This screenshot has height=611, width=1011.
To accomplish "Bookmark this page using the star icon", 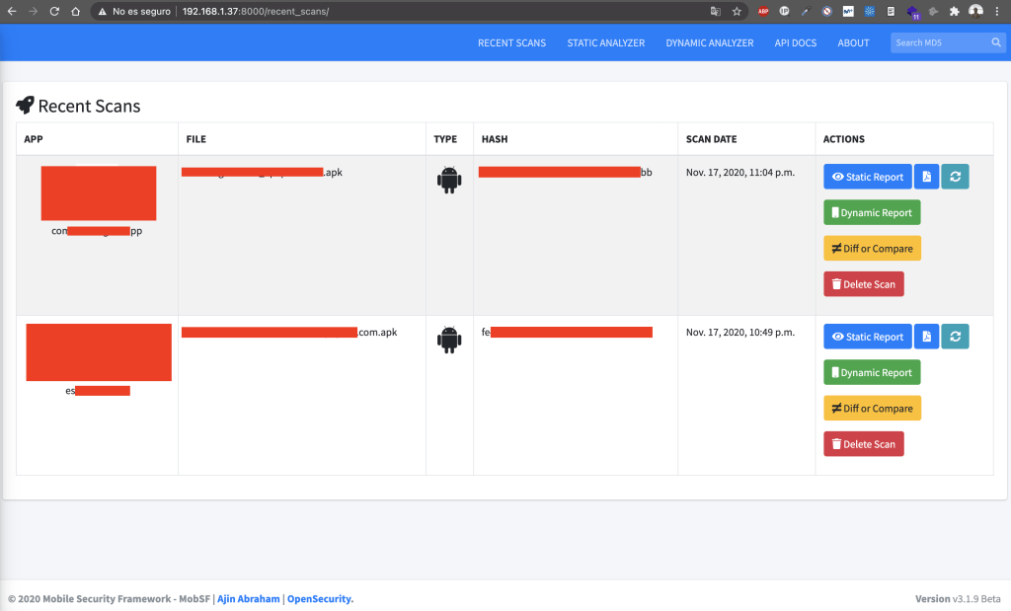I will tap(737, 12).
